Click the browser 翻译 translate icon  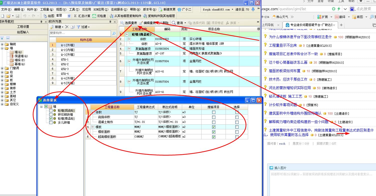337,17
